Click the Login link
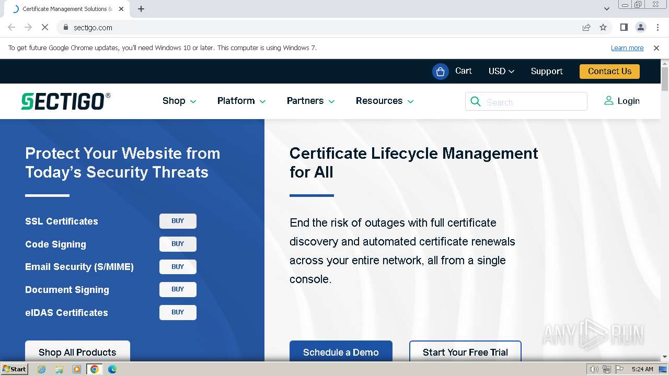 point(628,101)
